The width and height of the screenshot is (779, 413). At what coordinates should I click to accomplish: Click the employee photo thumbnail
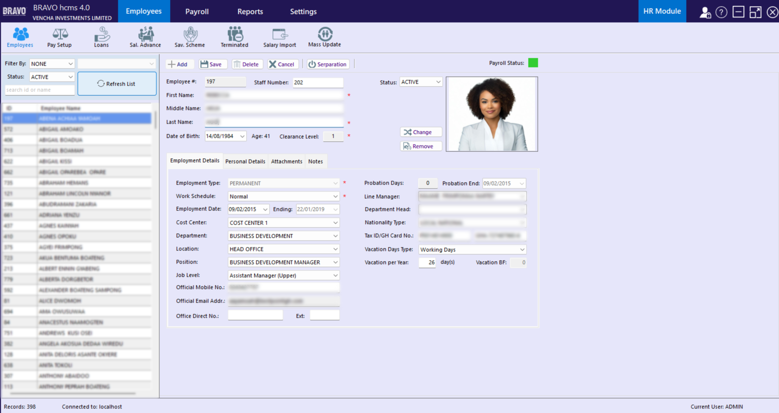pos(492,114)
